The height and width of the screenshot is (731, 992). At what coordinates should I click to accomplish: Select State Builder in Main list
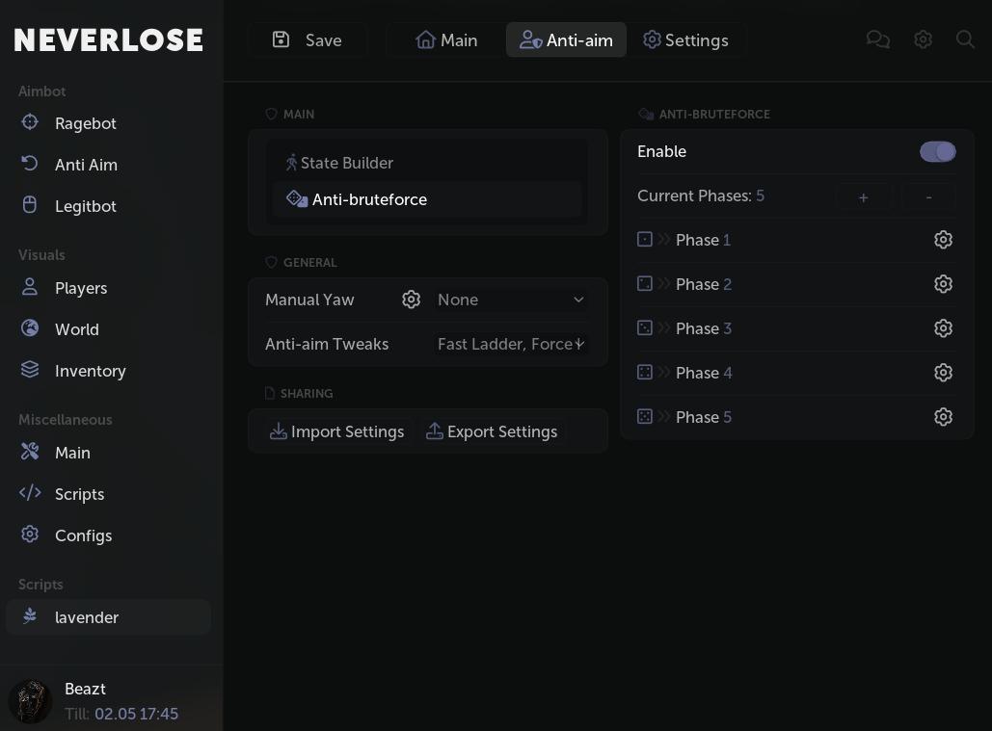[346, 163]
